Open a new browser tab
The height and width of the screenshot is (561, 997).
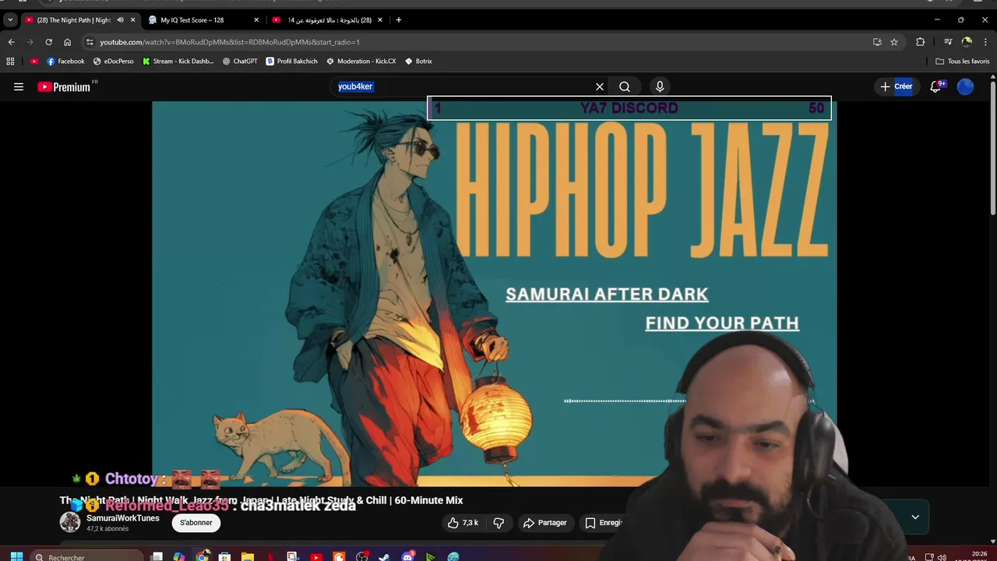(x=399, y=19)
